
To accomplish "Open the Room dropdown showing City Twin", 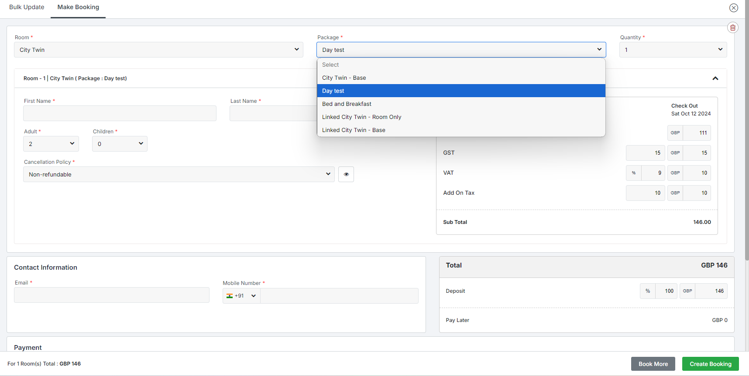I will [158, 50].
